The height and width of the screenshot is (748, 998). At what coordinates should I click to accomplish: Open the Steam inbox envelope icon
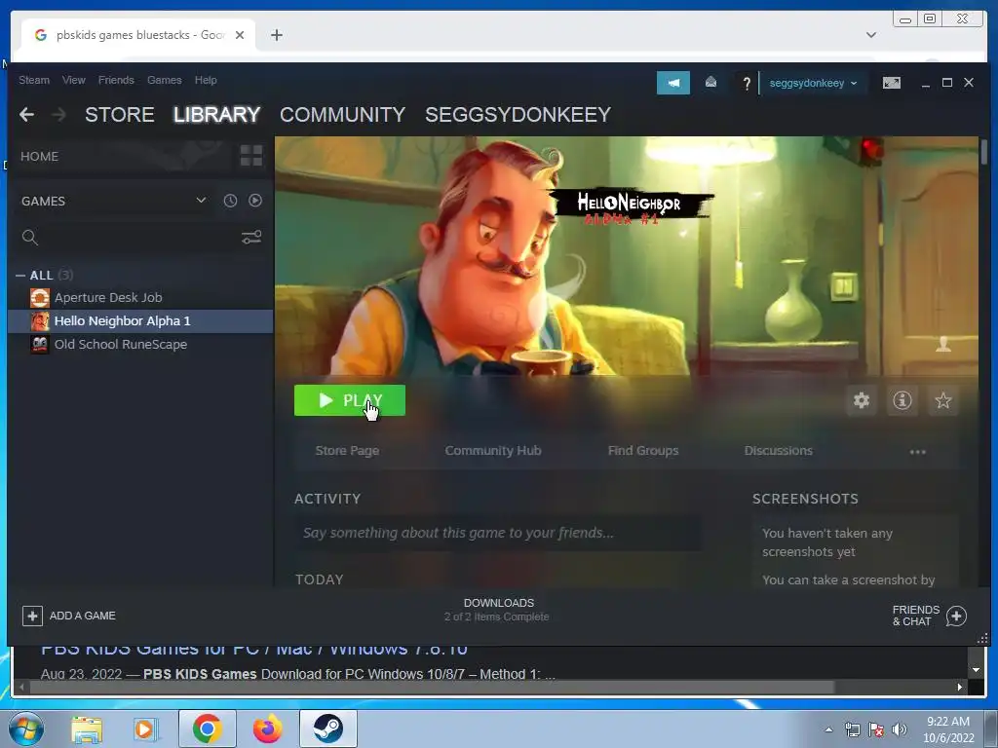pos(710,83)
